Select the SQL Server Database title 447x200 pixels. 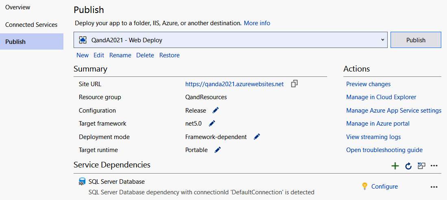pos(117,181)
